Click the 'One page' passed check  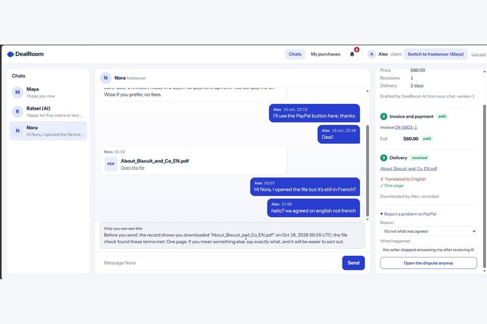coord(392,186)
